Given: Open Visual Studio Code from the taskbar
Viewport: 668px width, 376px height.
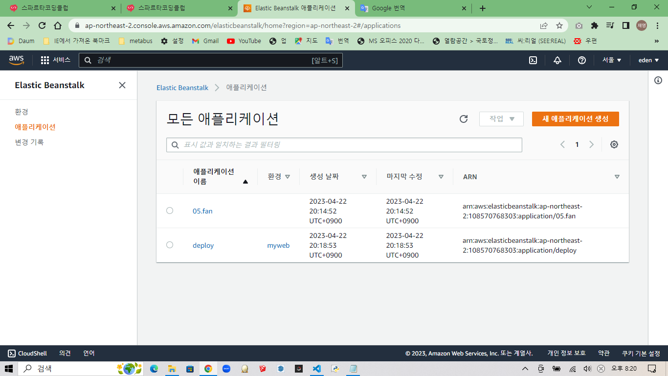Looking at the screenshot, I should (316, 369).
